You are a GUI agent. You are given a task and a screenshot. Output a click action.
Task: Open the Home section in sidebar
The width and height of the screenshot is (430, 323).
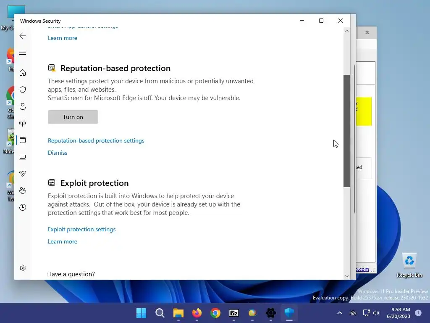click(x=23, y=72)
